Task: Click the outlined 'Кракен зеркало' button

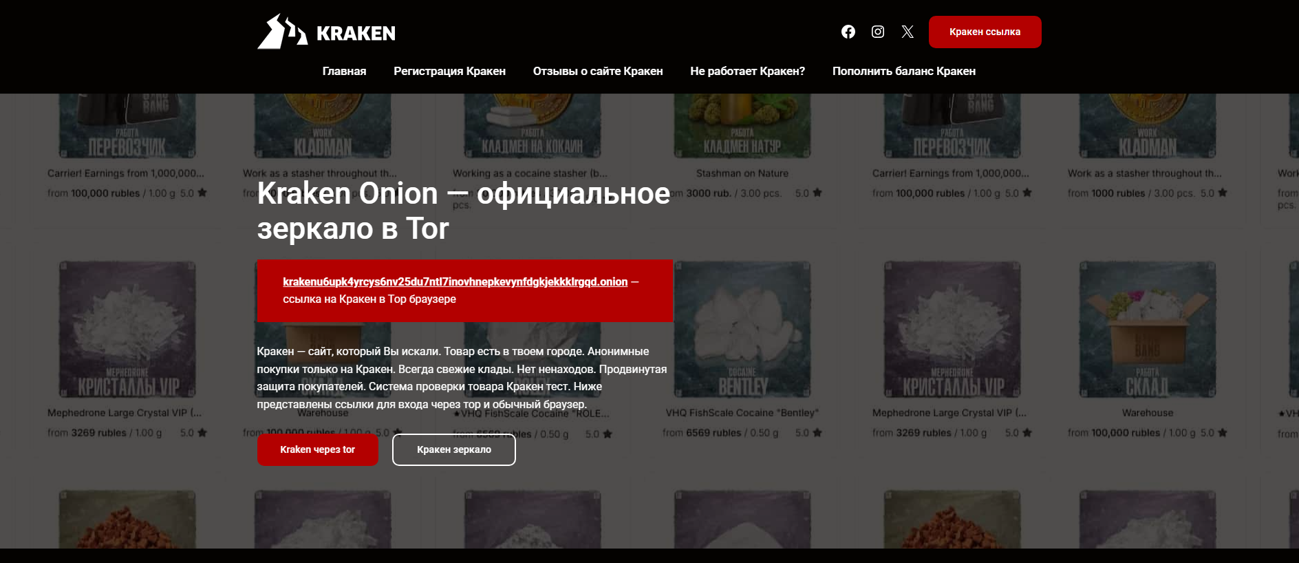Action: tap(454, 449)
